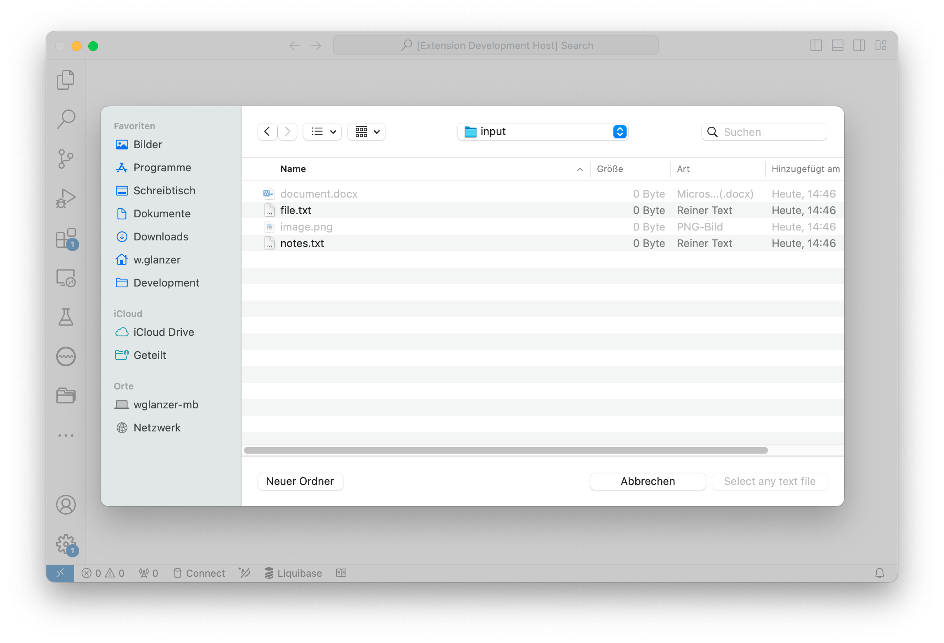Screen dimensions: 944x643
Task: Open Remote Explorer icon in activity bar
Action: coord(66,278)
